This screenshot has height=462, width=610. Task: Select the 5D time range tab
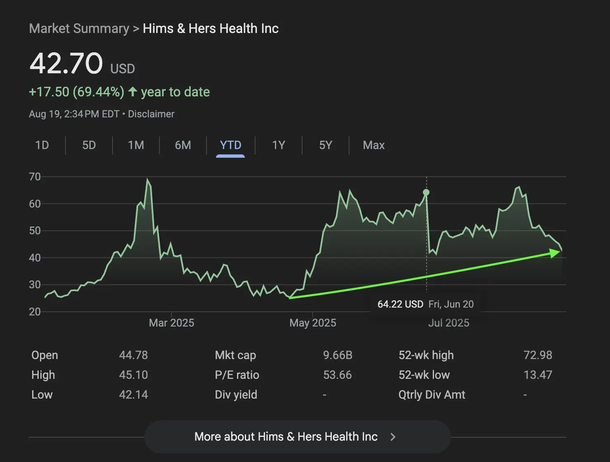89,145
